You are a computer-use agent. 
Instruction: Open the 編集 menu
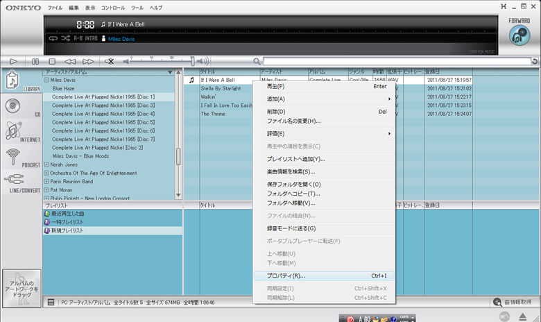[x=74, y=8]
